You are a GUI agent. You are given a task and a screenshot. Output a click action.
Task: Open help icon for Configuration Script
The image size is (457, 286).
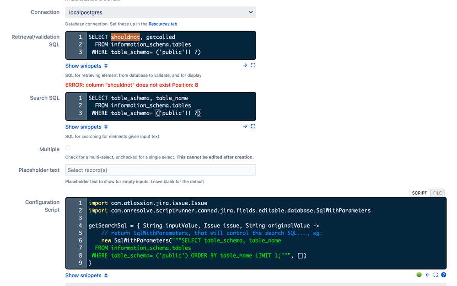pos(444,275)
